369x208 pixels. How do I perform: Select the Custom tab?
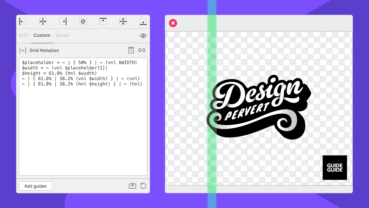click(x=42, y=35)
